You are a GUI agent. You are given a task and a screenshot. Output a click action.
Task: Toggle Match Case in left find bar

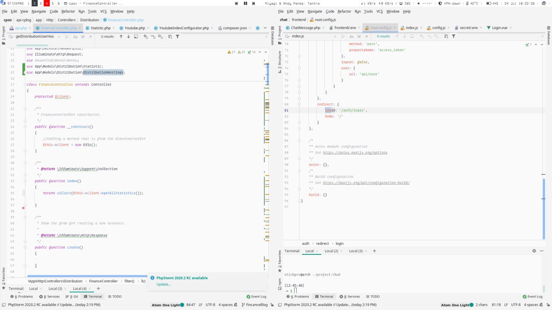pos(75,36)
